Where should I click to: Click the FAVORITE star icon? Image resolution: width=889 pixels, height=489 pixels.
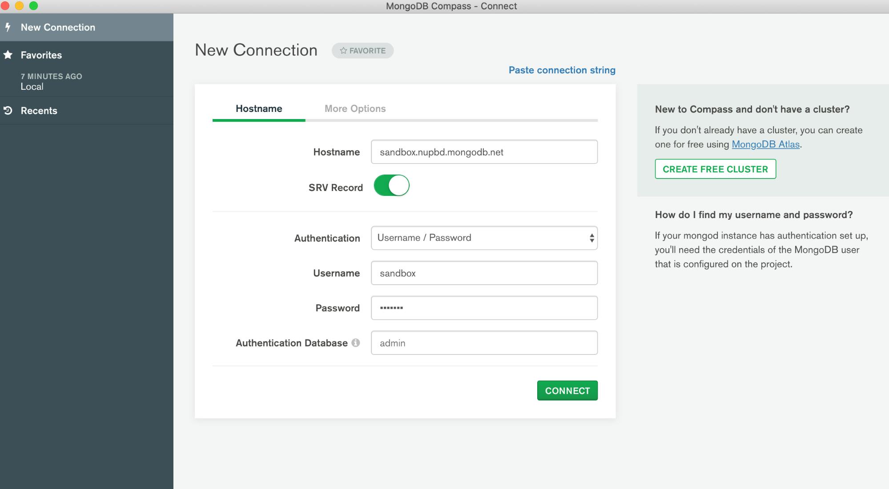coord(343,51)
